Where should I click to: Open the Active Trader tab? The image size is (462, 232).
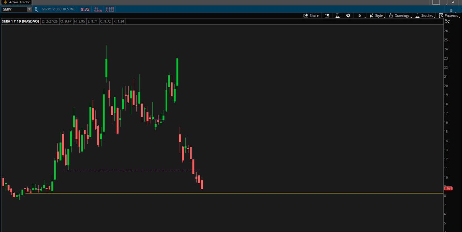pos(17,2)
